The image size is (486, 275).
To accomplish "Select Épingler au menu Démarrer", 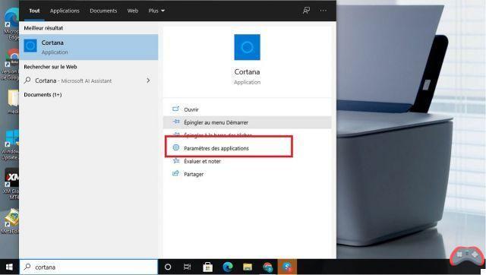I will click(x=247, y=122).
